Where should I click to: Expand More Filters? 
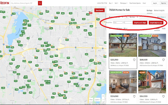click(161, 17)
